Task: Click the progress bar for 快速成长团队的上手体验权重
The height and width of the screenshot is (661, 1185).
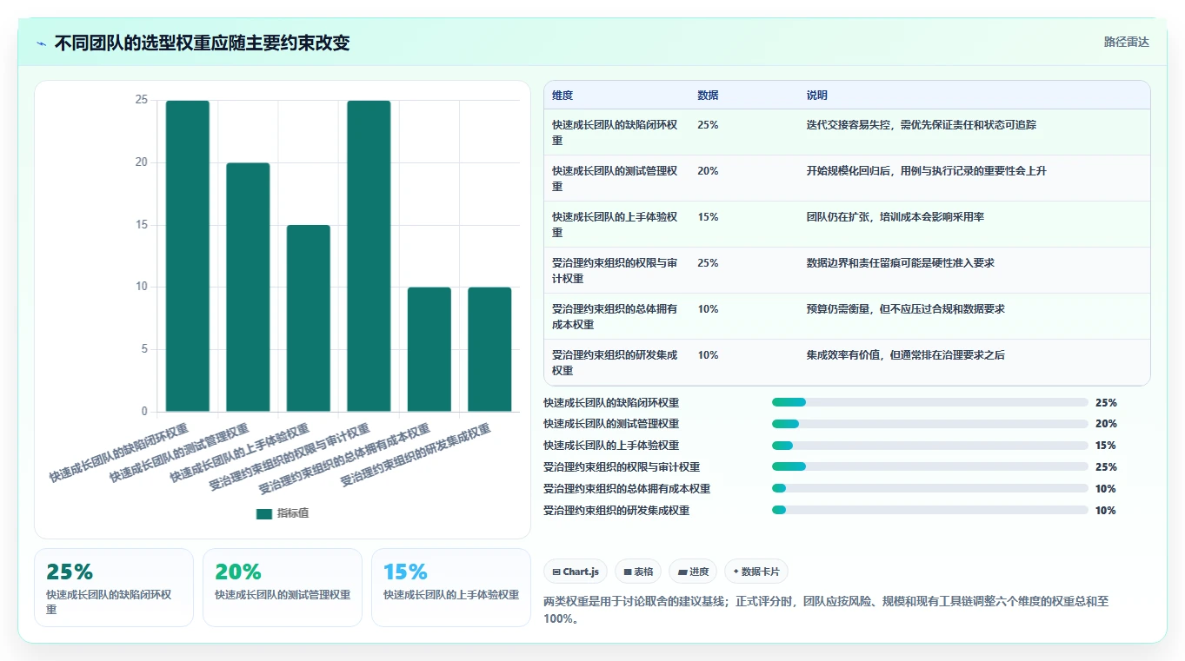Action: pos(930,446)
